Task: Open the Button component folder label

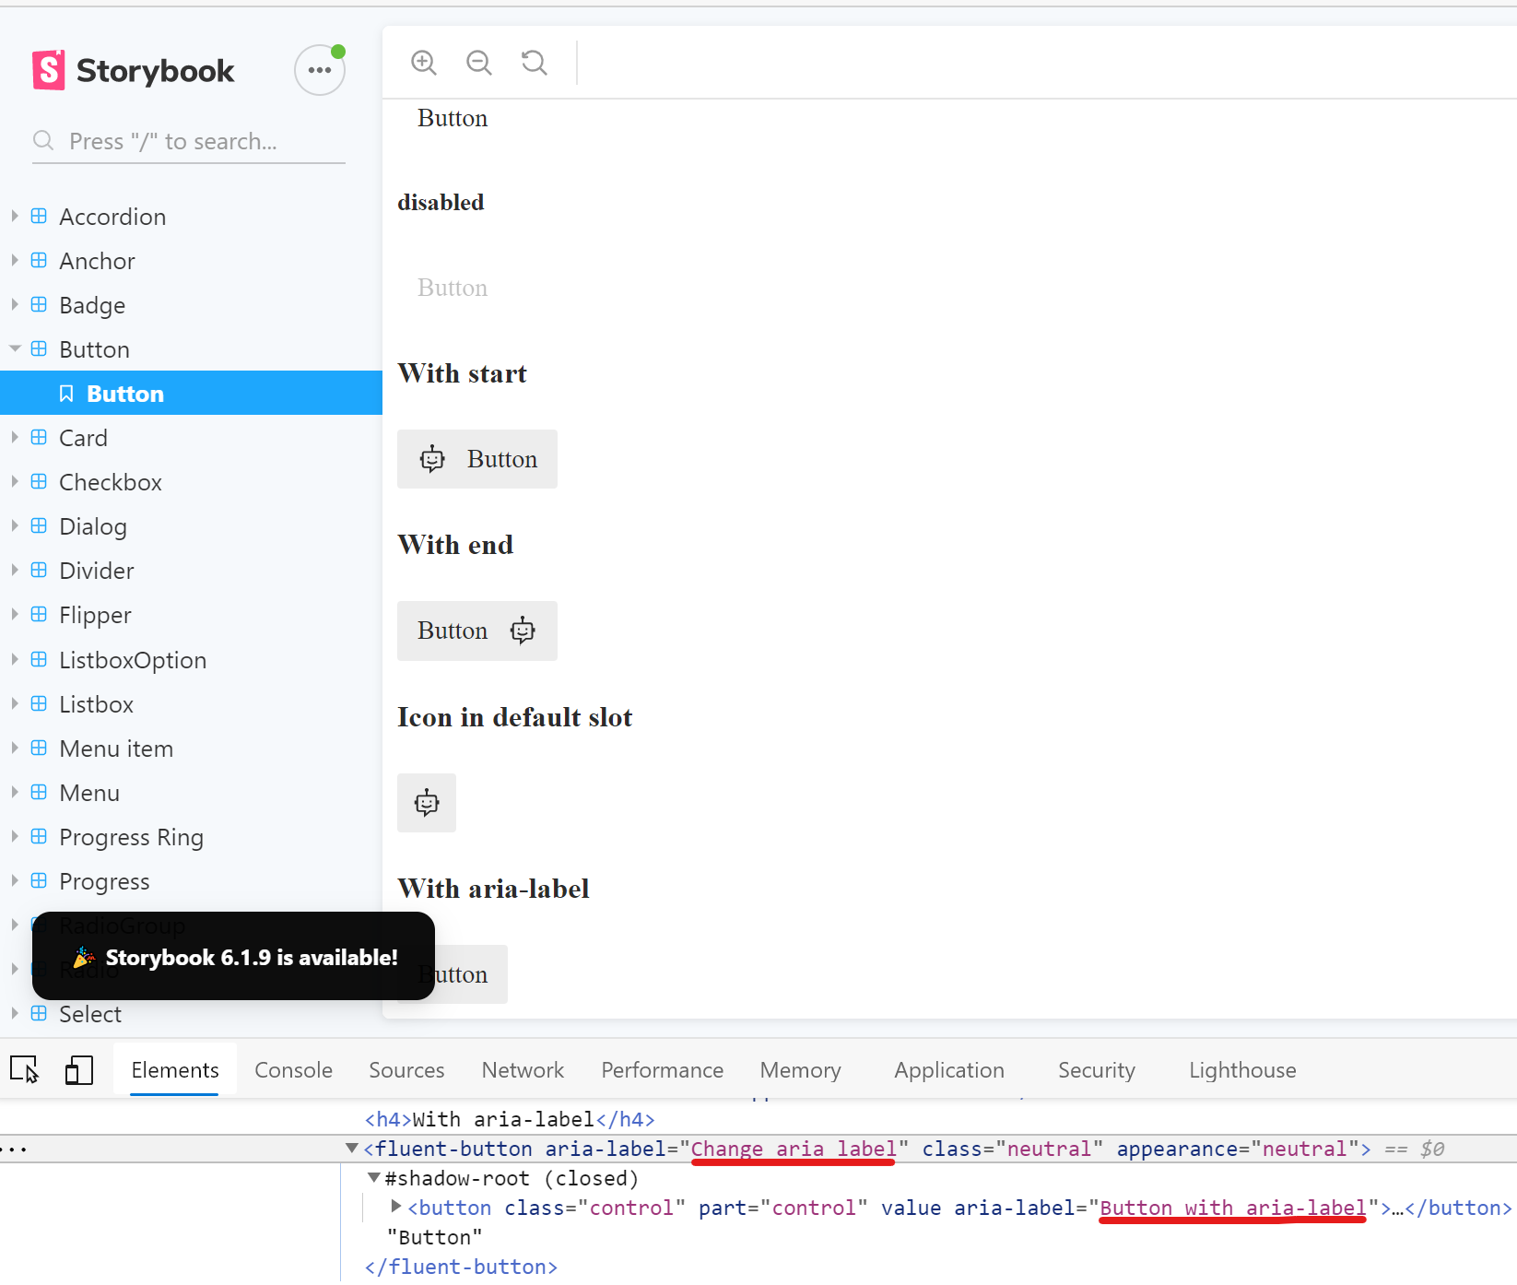Action: click(x=94, y=349)
